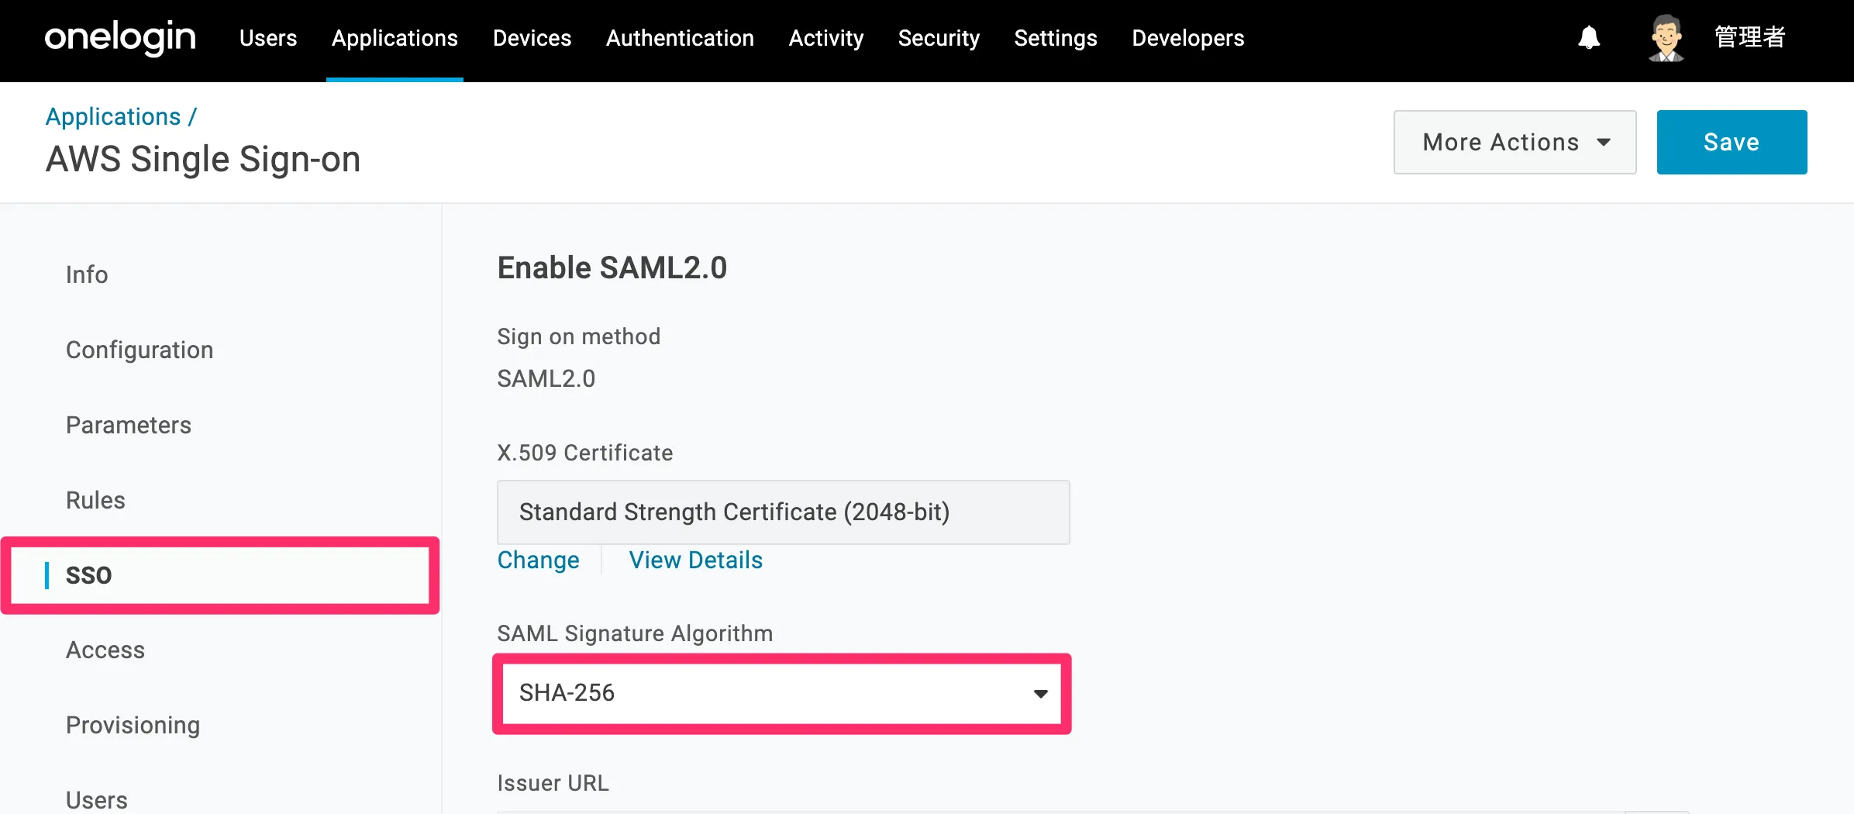Select the Provisioning side tab
The image size is (1854, 814).
[133, 725]
